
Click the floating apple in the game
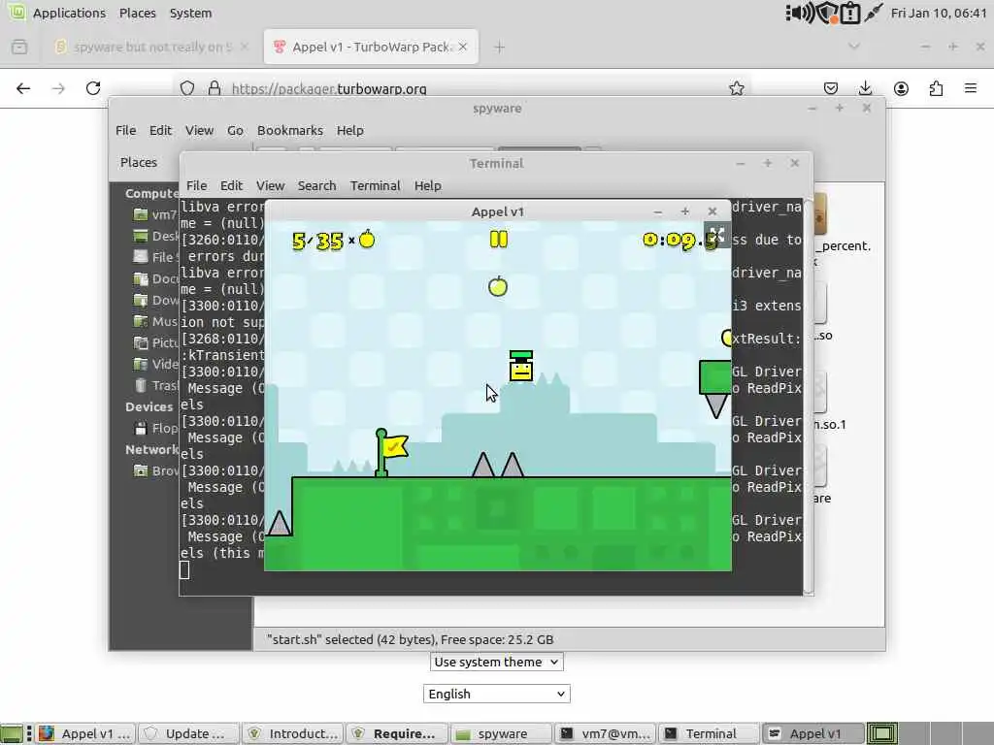498,286
